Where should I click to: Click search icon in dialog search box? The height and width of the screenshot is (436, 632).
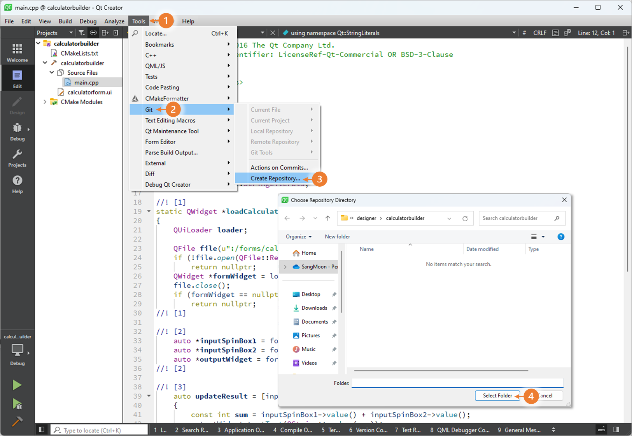(x=557, y=218)
